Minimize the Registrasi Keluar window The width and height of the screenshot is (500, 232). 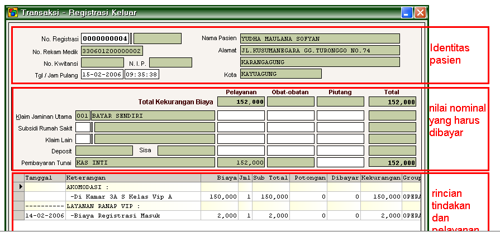point(407,13)
